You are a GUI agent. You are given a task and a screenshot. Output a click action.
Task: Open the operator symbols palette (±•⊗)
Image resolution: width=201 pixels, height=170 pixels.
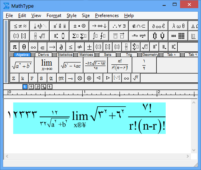79,26
